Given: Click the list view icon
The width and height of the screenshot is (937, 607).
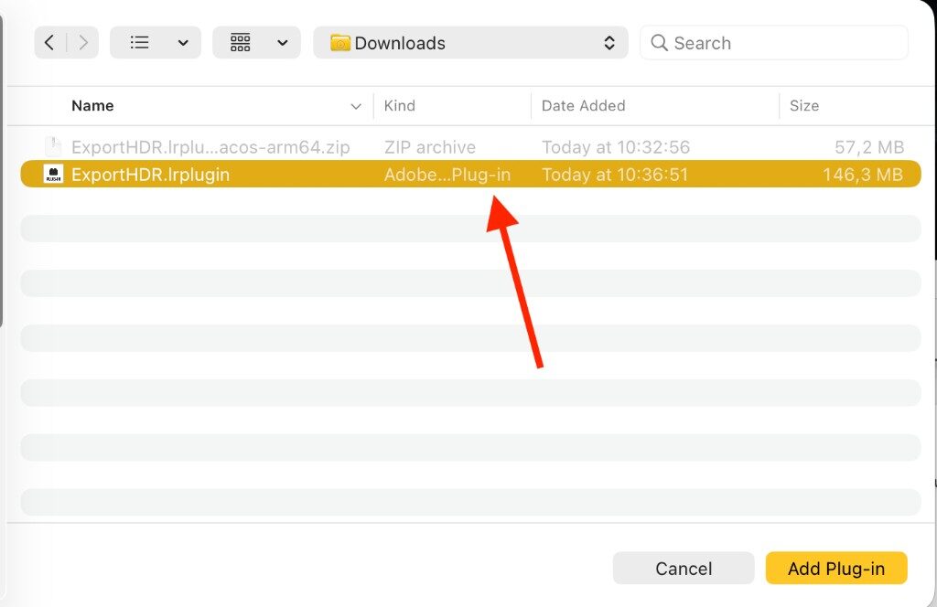Looking at the screenshot, I should tap(139, 42).
